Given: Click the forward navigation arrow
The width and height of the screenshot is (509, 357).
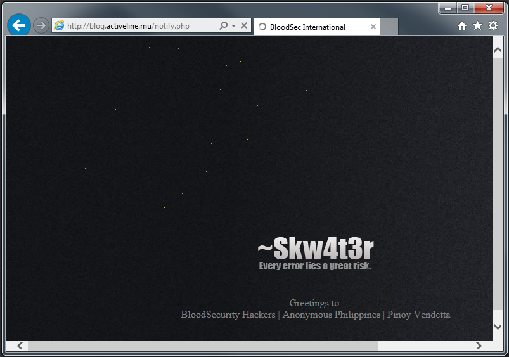Looking at the screenshot, I should click(x=41, y=25).
